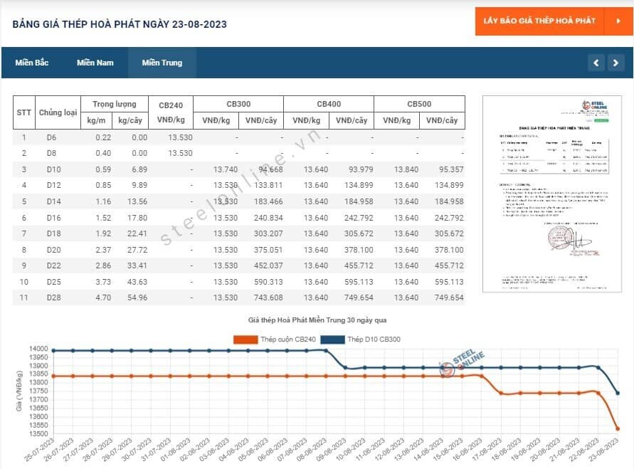Viewport: 634px width, 469px height.
Task: Click the D16 row label
Action: pos(54,218)
